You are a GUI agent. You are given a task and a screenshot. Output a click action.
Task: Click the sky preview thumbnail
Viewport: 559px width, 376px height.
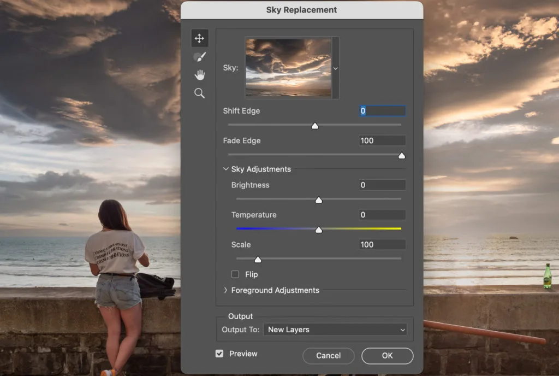coord(288,68)
